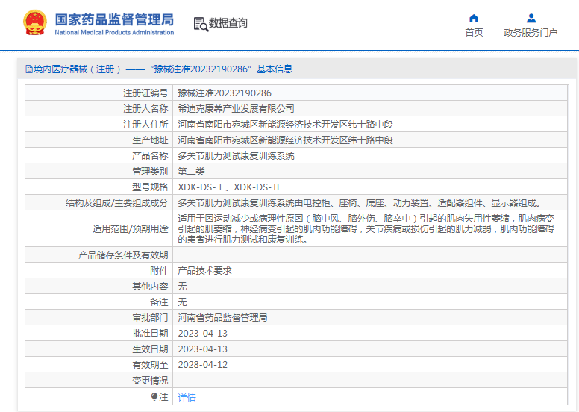Click the 产品名称 row label
Screen dimensions: 579x412
[150, 156]
